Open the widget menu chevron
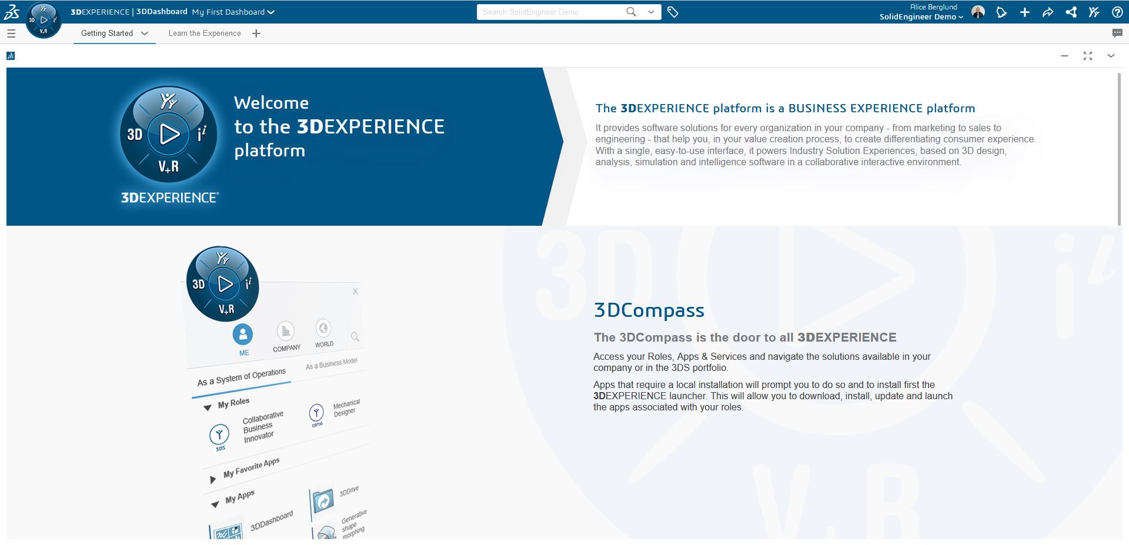Screen dimensions: 1129x545 [x=1111, y=56]
